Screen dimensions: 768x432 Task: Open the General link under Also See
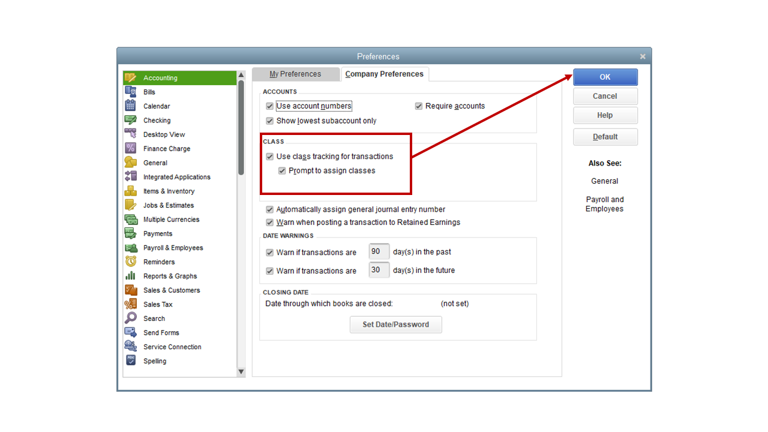click(605, 181)
